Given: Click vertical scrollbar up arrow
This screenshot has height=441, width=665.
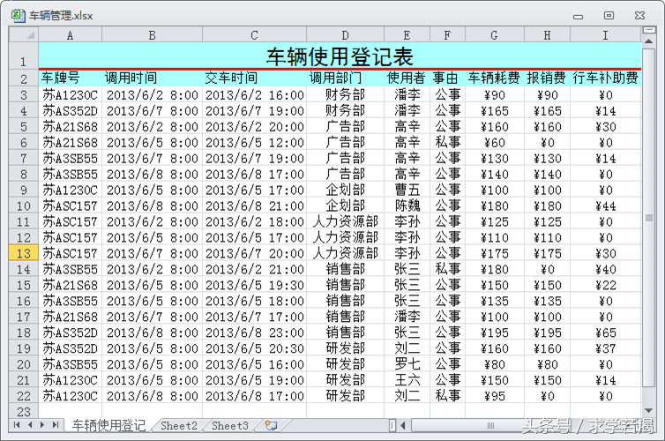Looking at the screenshot, I should click(x=648, y=41).
